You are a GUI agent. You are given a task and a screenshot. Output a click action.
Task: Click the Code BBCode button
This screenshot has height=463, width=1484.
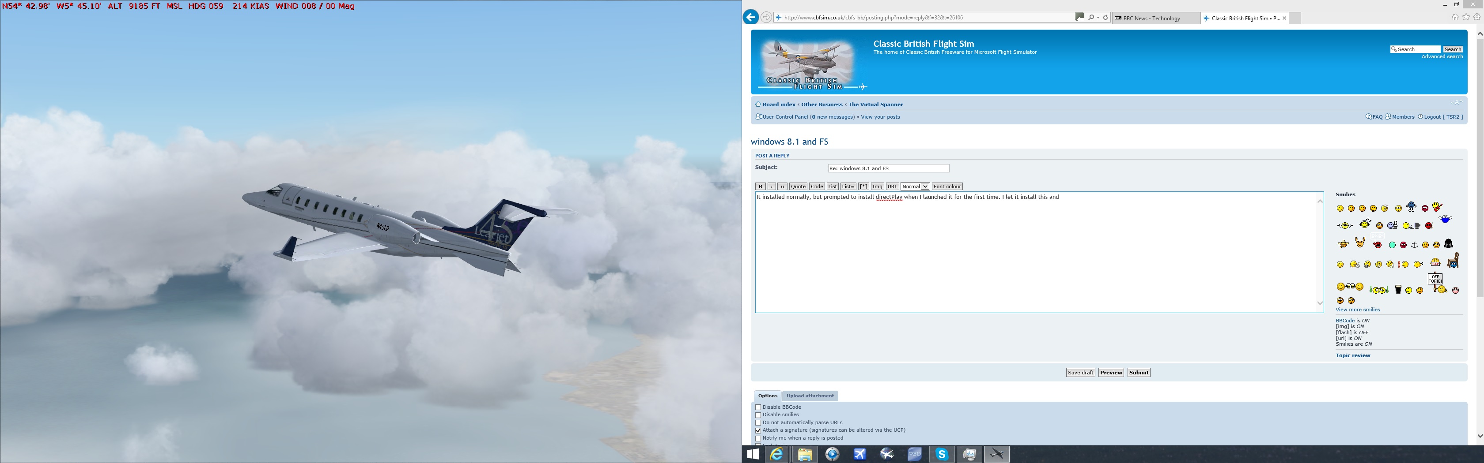tap(817, 187)
